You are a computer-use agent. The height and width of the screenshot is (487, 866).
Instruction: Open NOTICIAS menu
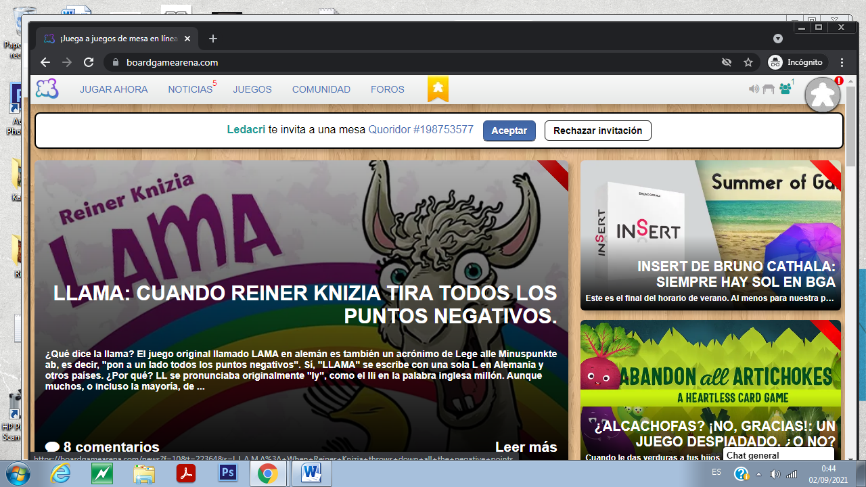pos(190,89)
